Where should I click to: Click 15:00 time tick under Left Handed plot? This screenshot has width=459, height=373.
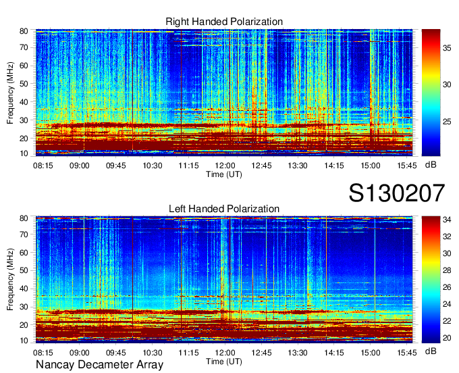(371, 353)
